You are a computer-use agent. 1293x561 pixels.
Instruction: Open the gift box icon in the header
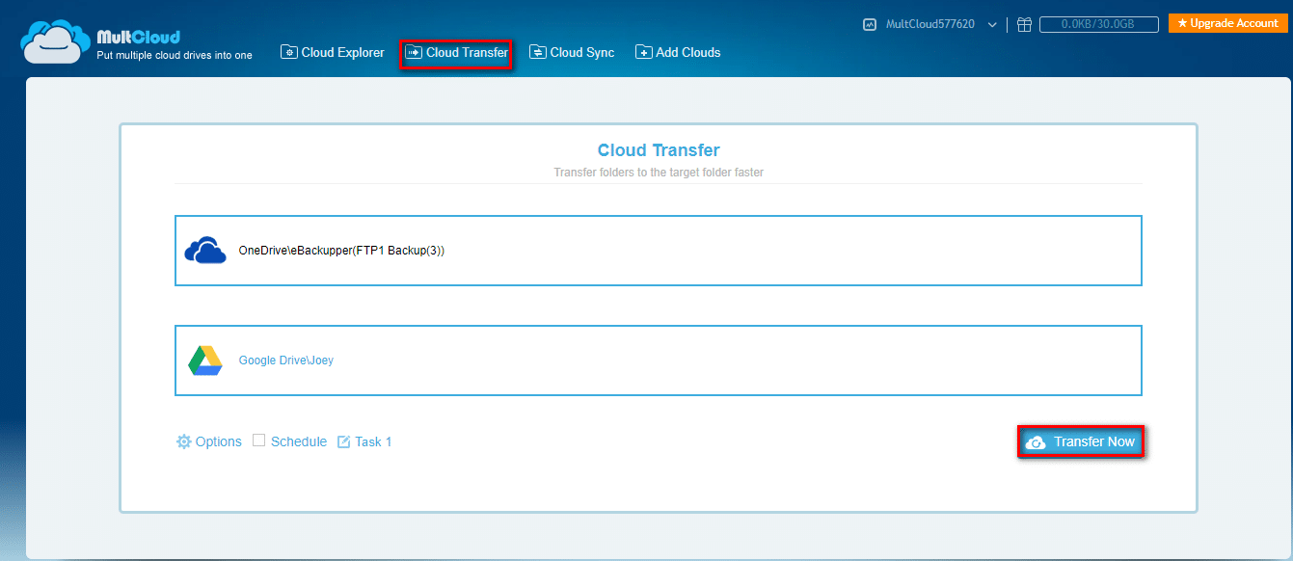pyautogui.click(x=1024, y=23)
